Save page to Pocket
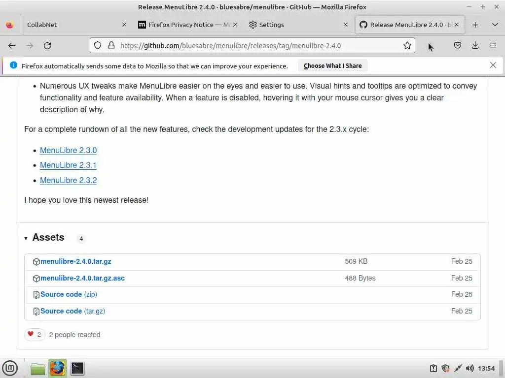The height and width of the screenshot is (378, 505). pyautogui.click(x=457, y=46)
